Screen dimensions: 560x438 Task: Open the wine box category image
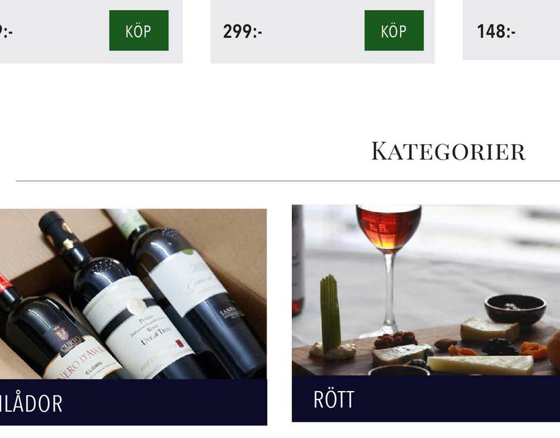pos(133,294)
